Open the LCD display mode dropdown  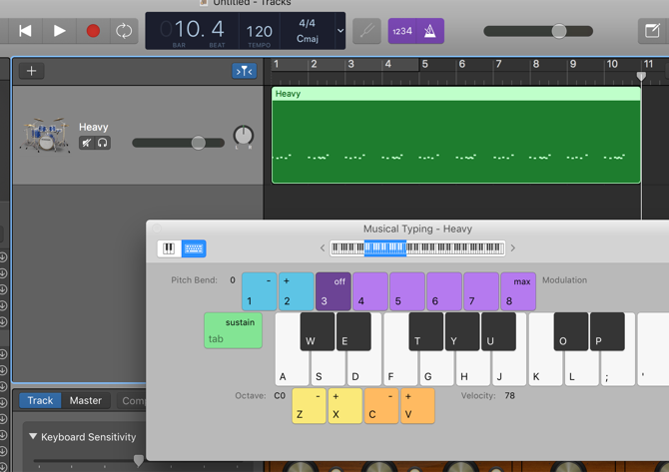tap(339, 31)
